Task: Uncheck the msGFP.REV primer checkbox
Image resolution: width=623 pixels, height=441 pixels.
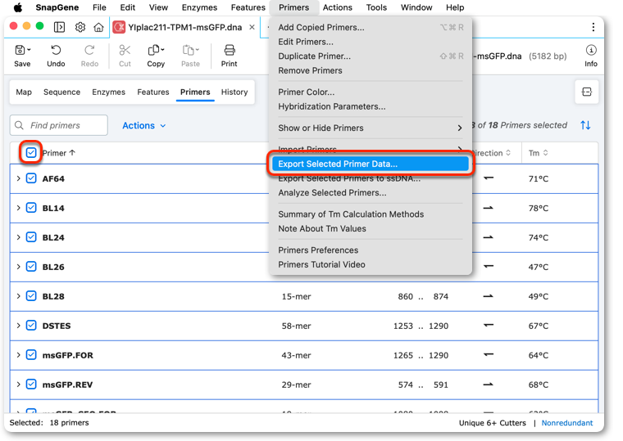Action: [31, 384]
